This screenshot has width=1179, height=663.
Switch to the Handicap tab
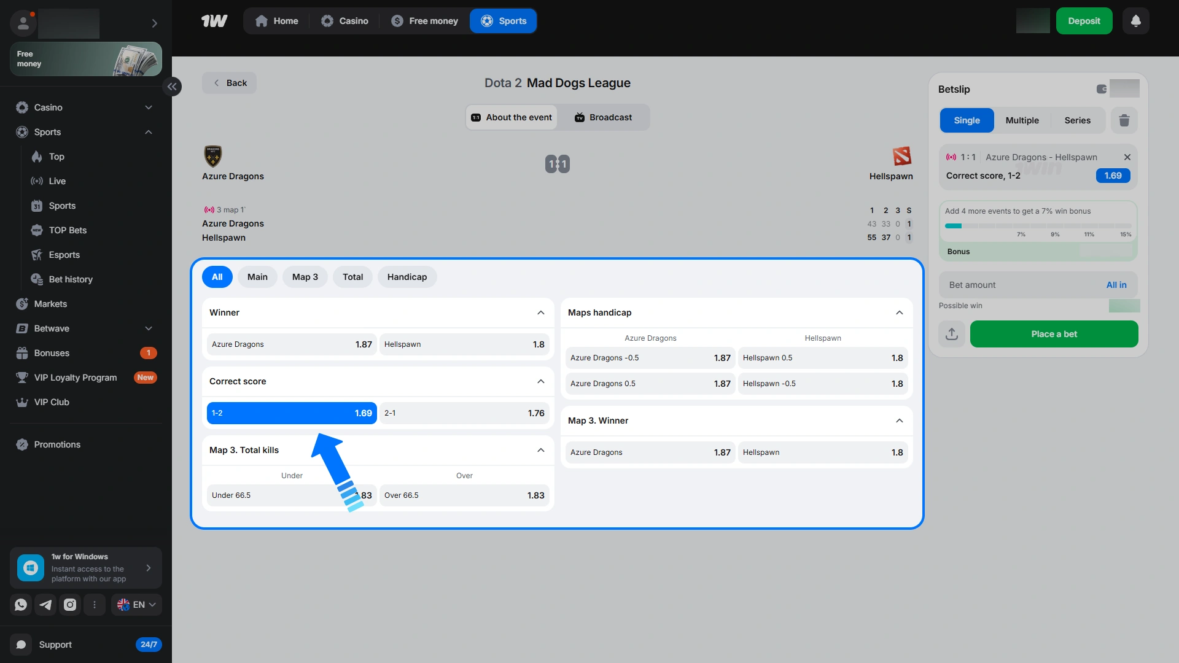click(x=407, y=277)
